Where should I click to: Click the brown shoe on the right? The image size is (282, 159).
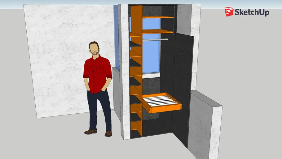coord(108,134)
